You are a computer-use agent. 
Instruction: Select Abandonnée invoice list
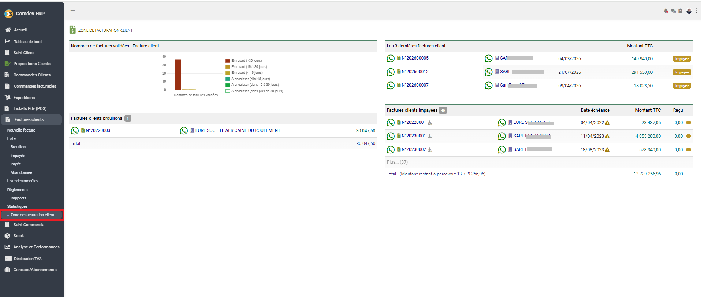(x=21, y=172)
